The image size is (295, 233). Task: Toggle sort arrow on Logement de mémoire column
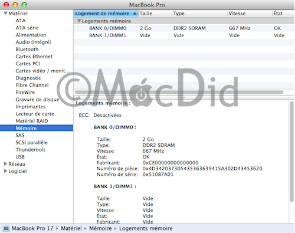135,14
